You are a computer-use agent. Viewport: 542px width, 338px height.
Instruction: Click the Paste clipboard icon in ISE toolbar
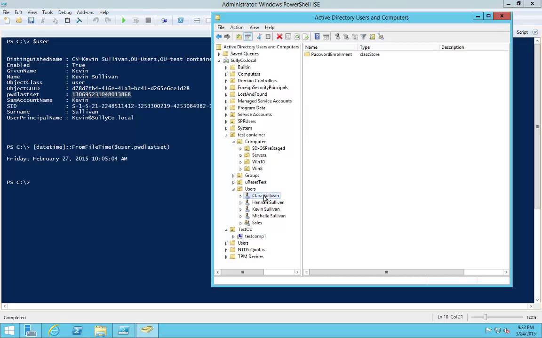67,20
